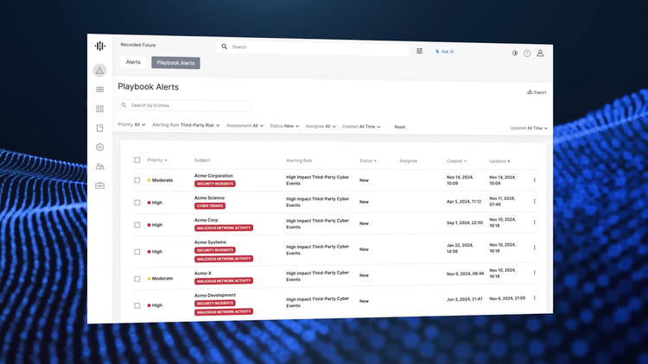Open the briefcase icon in sidebar

(x=100, y=185)
